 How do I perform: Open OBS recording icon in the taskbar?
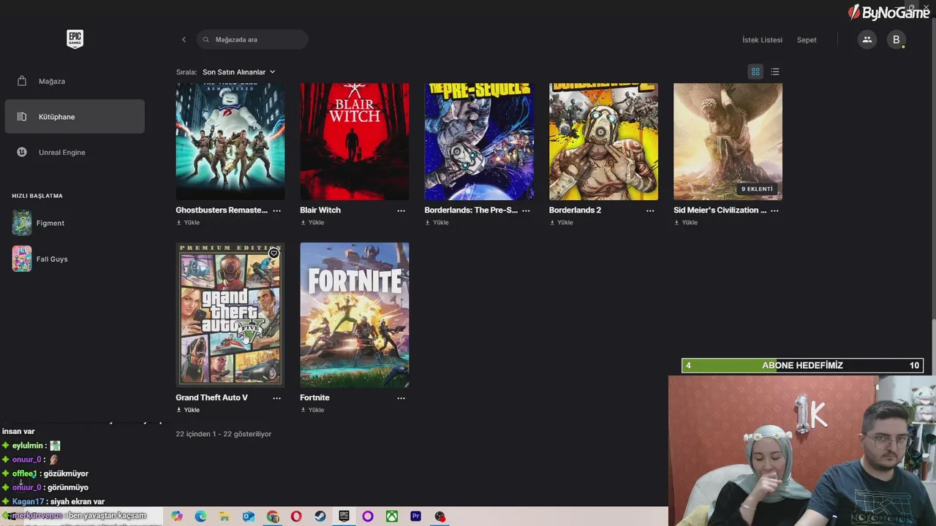click(439, 517)
